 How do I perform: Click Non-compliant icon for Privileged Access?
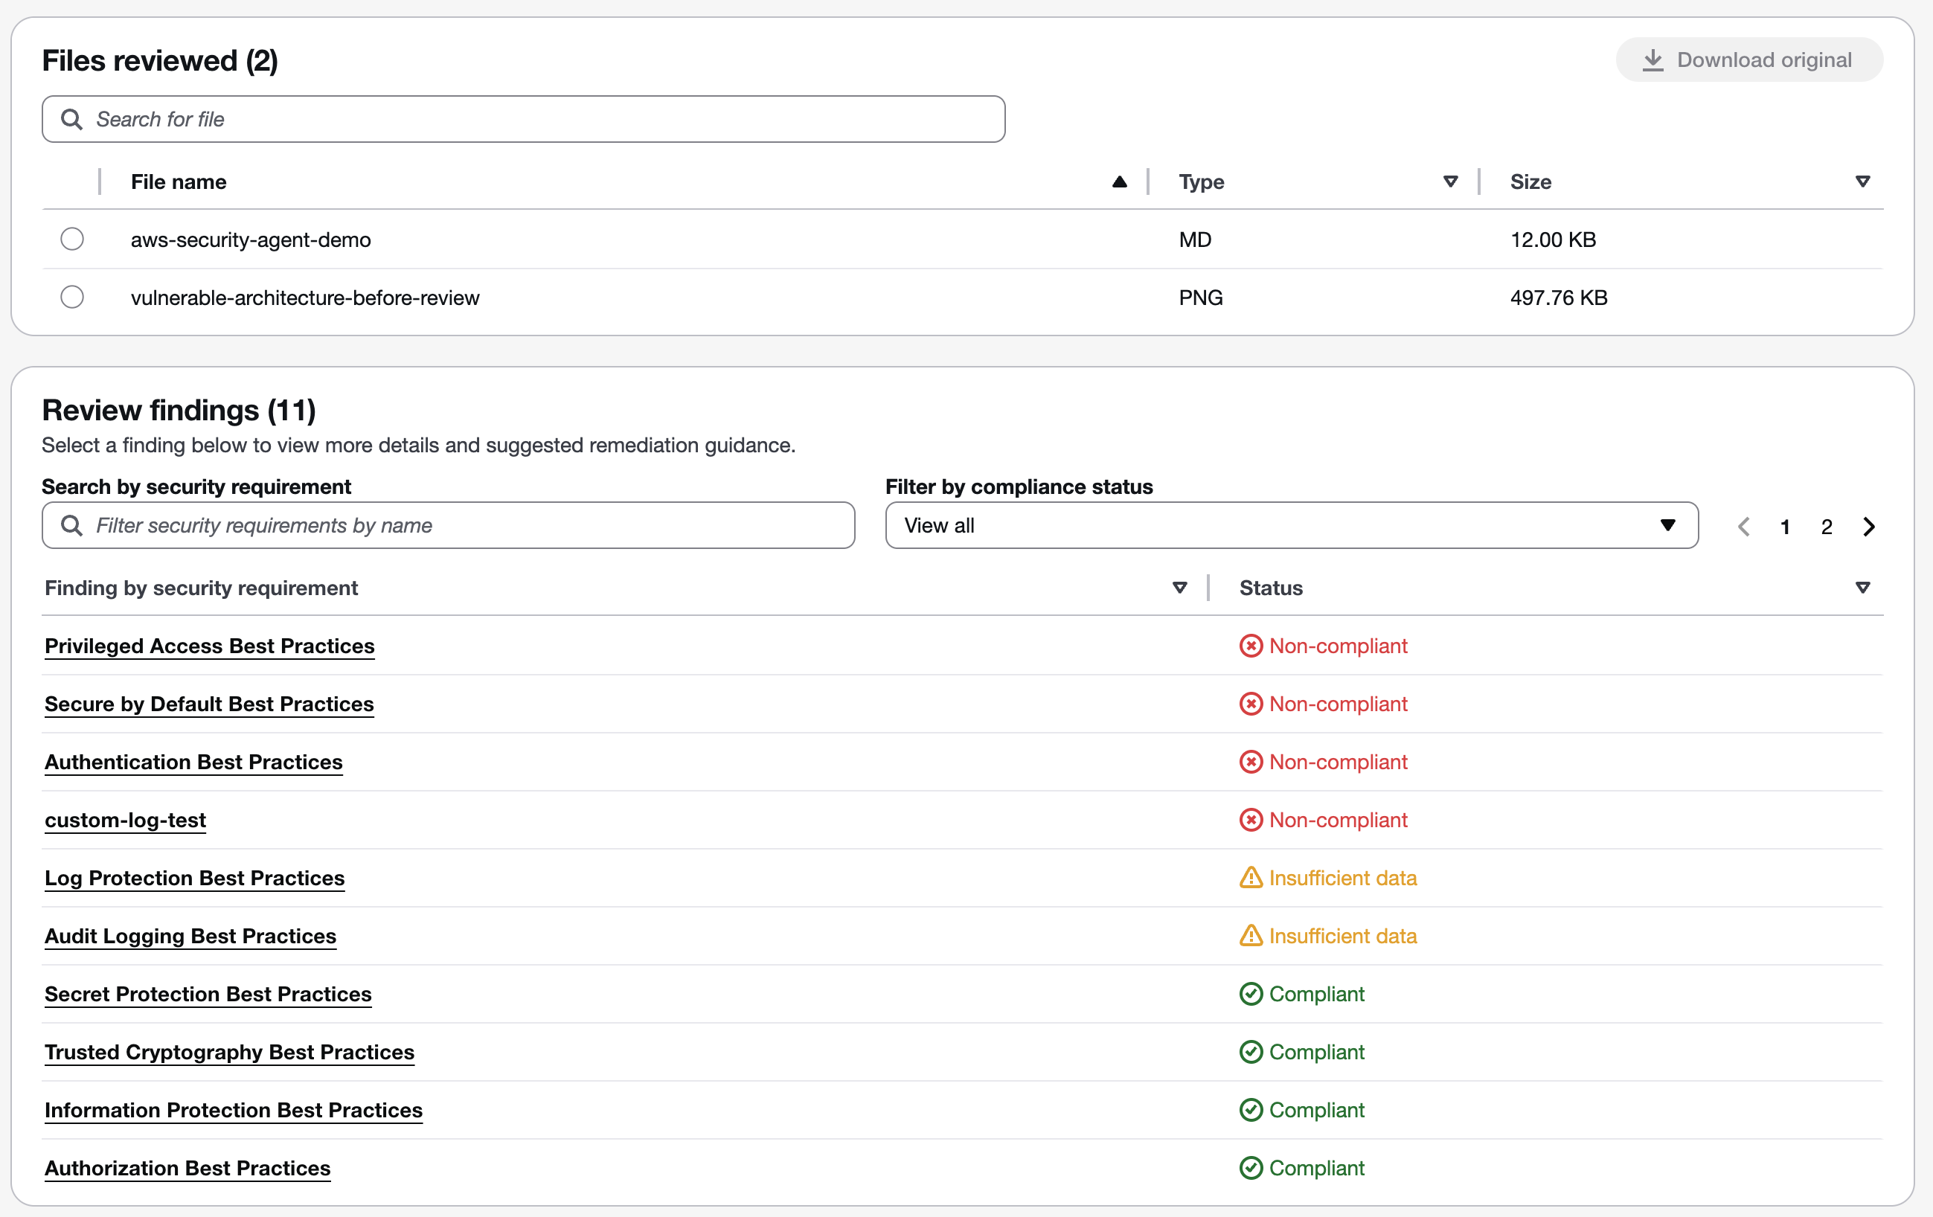1251,646
